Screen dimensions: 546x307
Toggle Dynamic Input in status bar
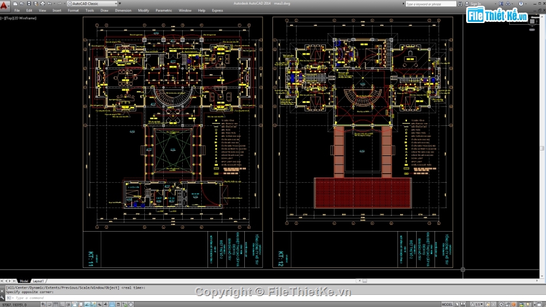(99, 305)
